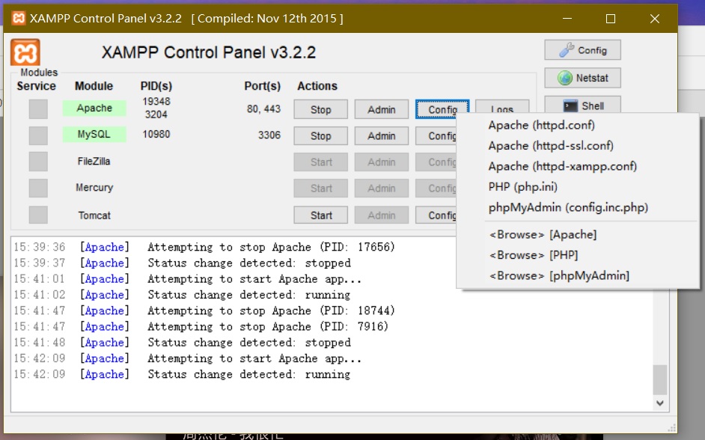Click the Tomcat module label

click(x=94, y=216)
